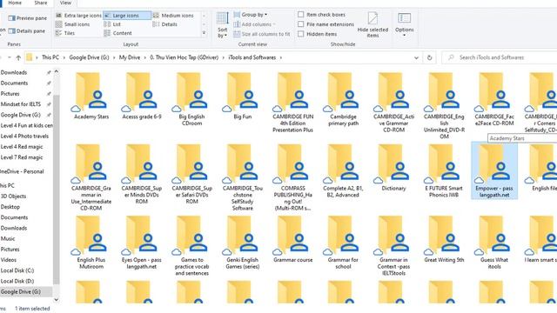Select Empower - pass langpath.net folder
Viewport: 557px width, 313px height.
pyautogui.click(x=494, y=170)
